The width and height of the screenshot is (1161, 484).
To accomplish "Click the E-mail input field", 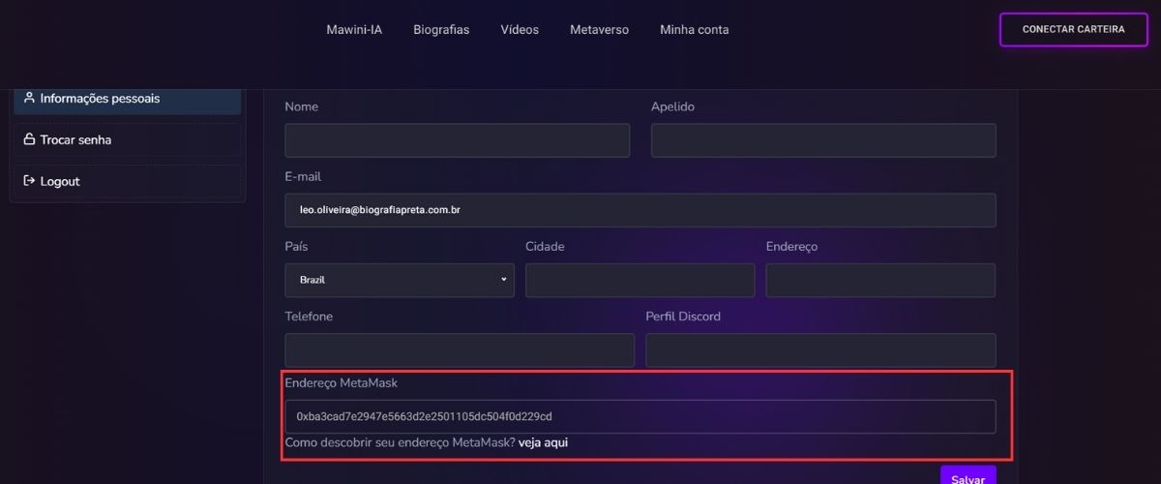I will [x=640, y=210].
